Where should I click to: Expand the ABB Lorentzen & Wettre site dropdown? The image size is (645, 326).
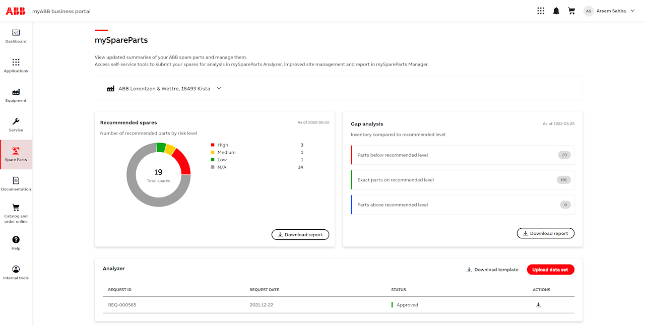coord(219,88)
